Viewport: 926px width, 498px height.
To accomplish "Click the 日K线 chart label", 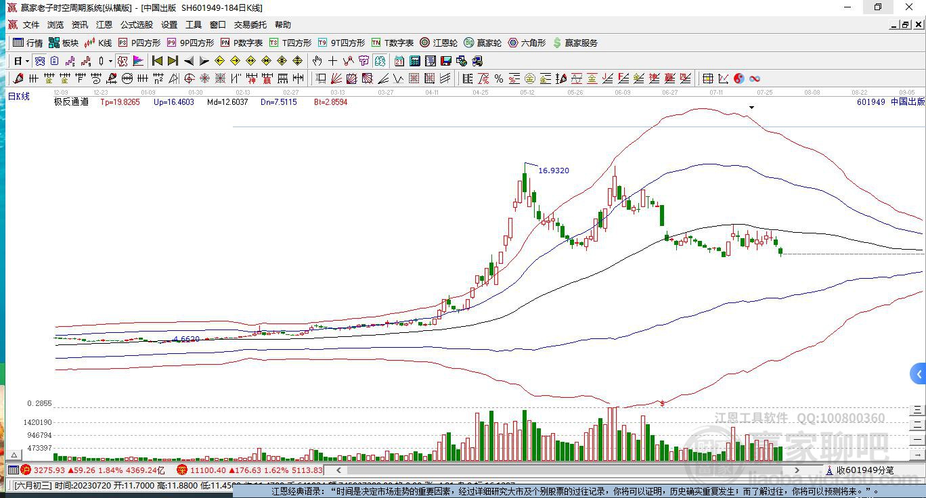I will [19, 96].
